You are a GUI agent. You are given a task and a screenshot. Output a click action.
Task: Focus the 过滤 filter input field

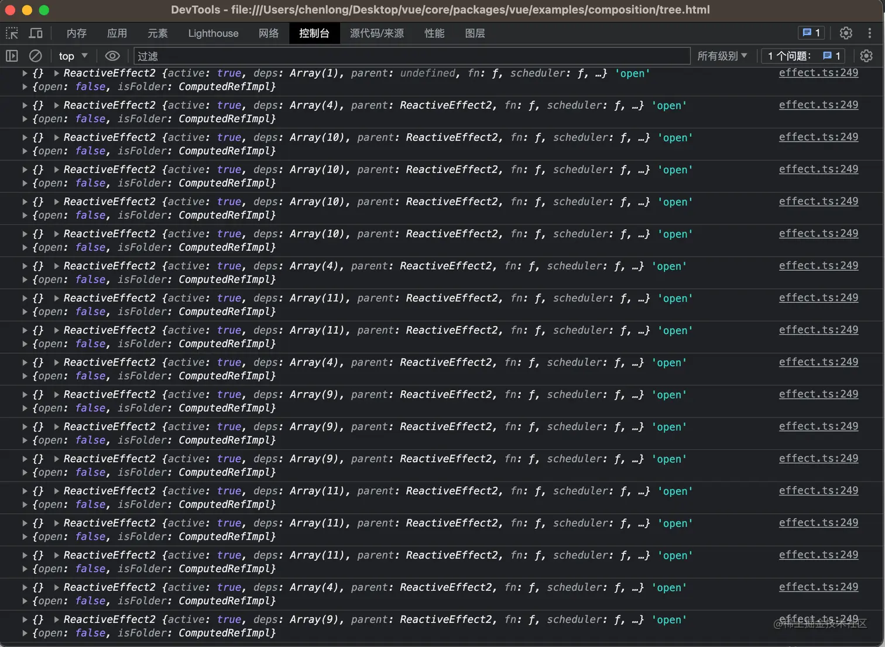tap(412, 56)
